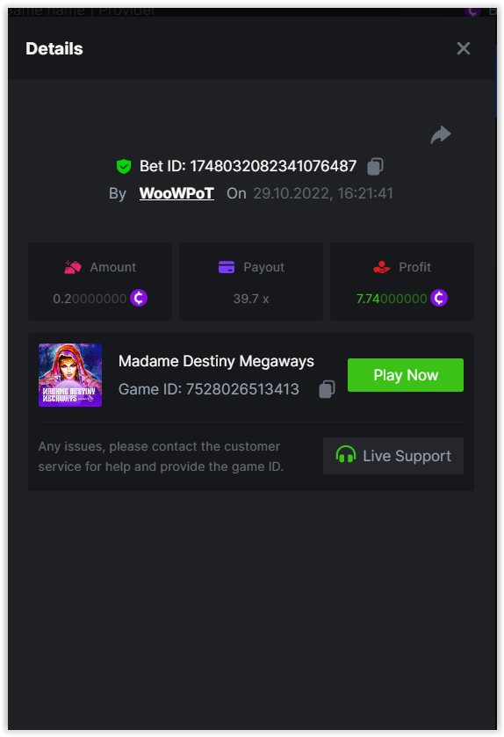Click the 39.7 x payout value
This screenshot has width=504, height=737.
251,299
